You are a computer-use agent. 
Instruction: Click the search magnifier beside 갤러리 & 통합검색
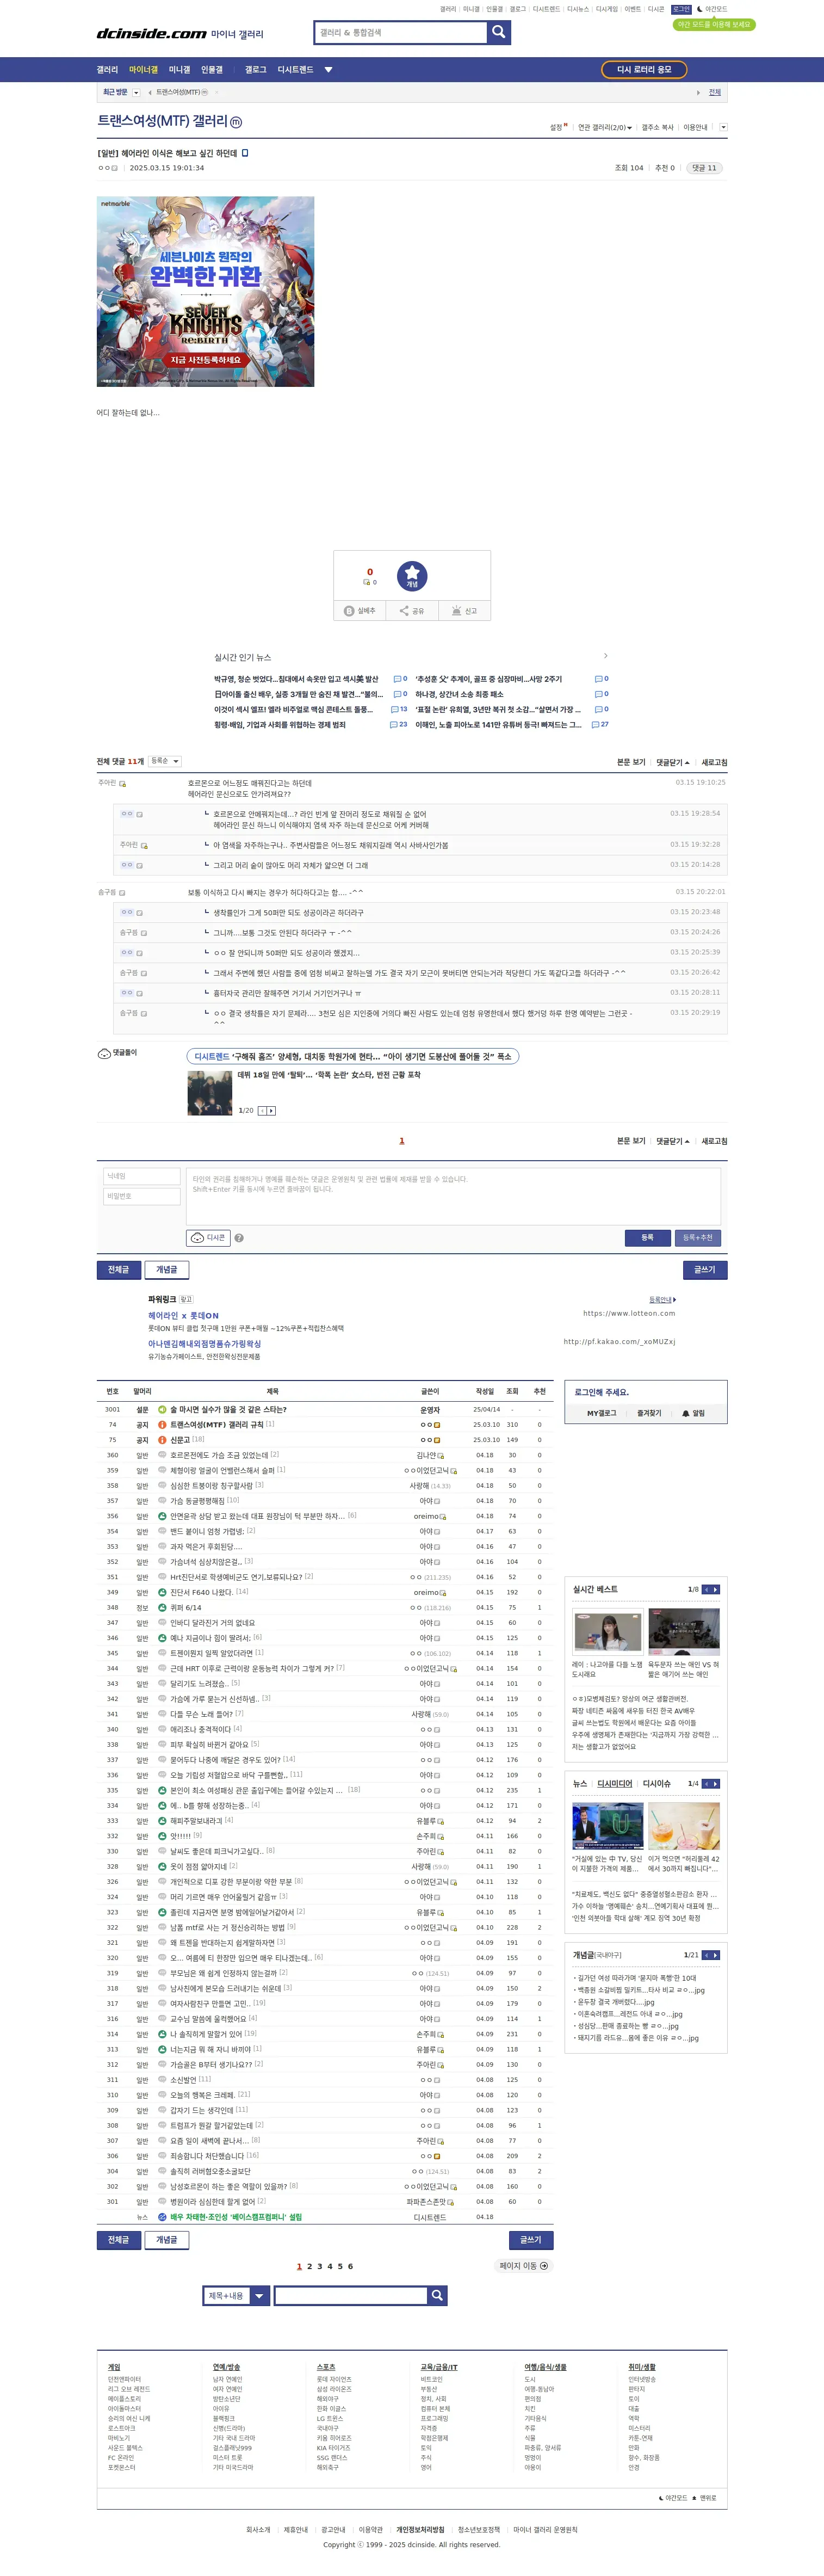[x=498, y=32]
